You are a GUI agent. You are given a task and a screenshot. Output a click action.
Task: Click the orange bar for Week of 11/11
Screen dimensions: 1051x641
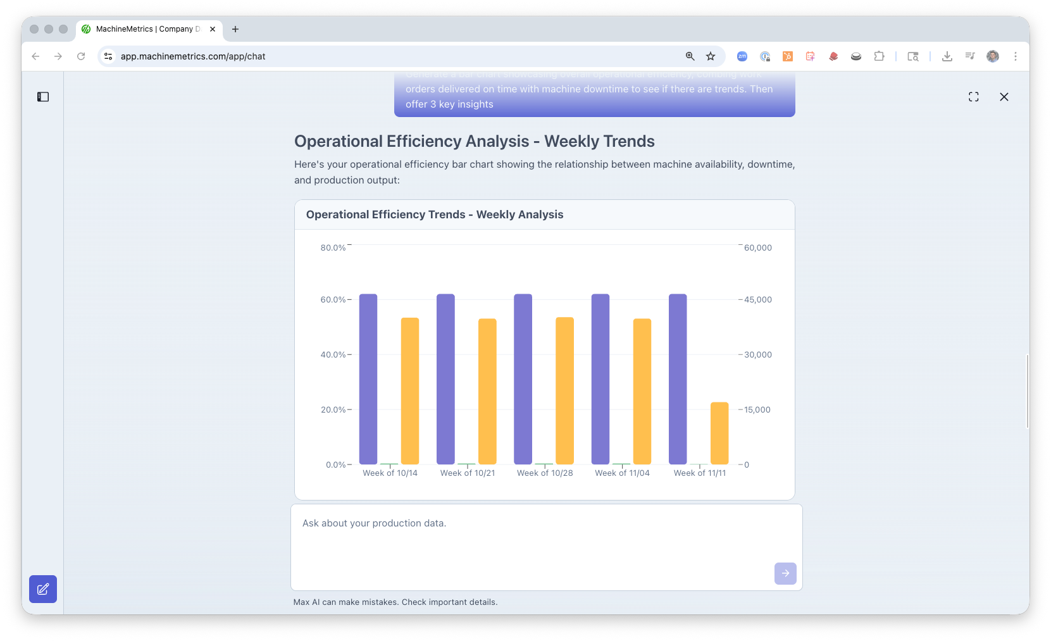719,433
